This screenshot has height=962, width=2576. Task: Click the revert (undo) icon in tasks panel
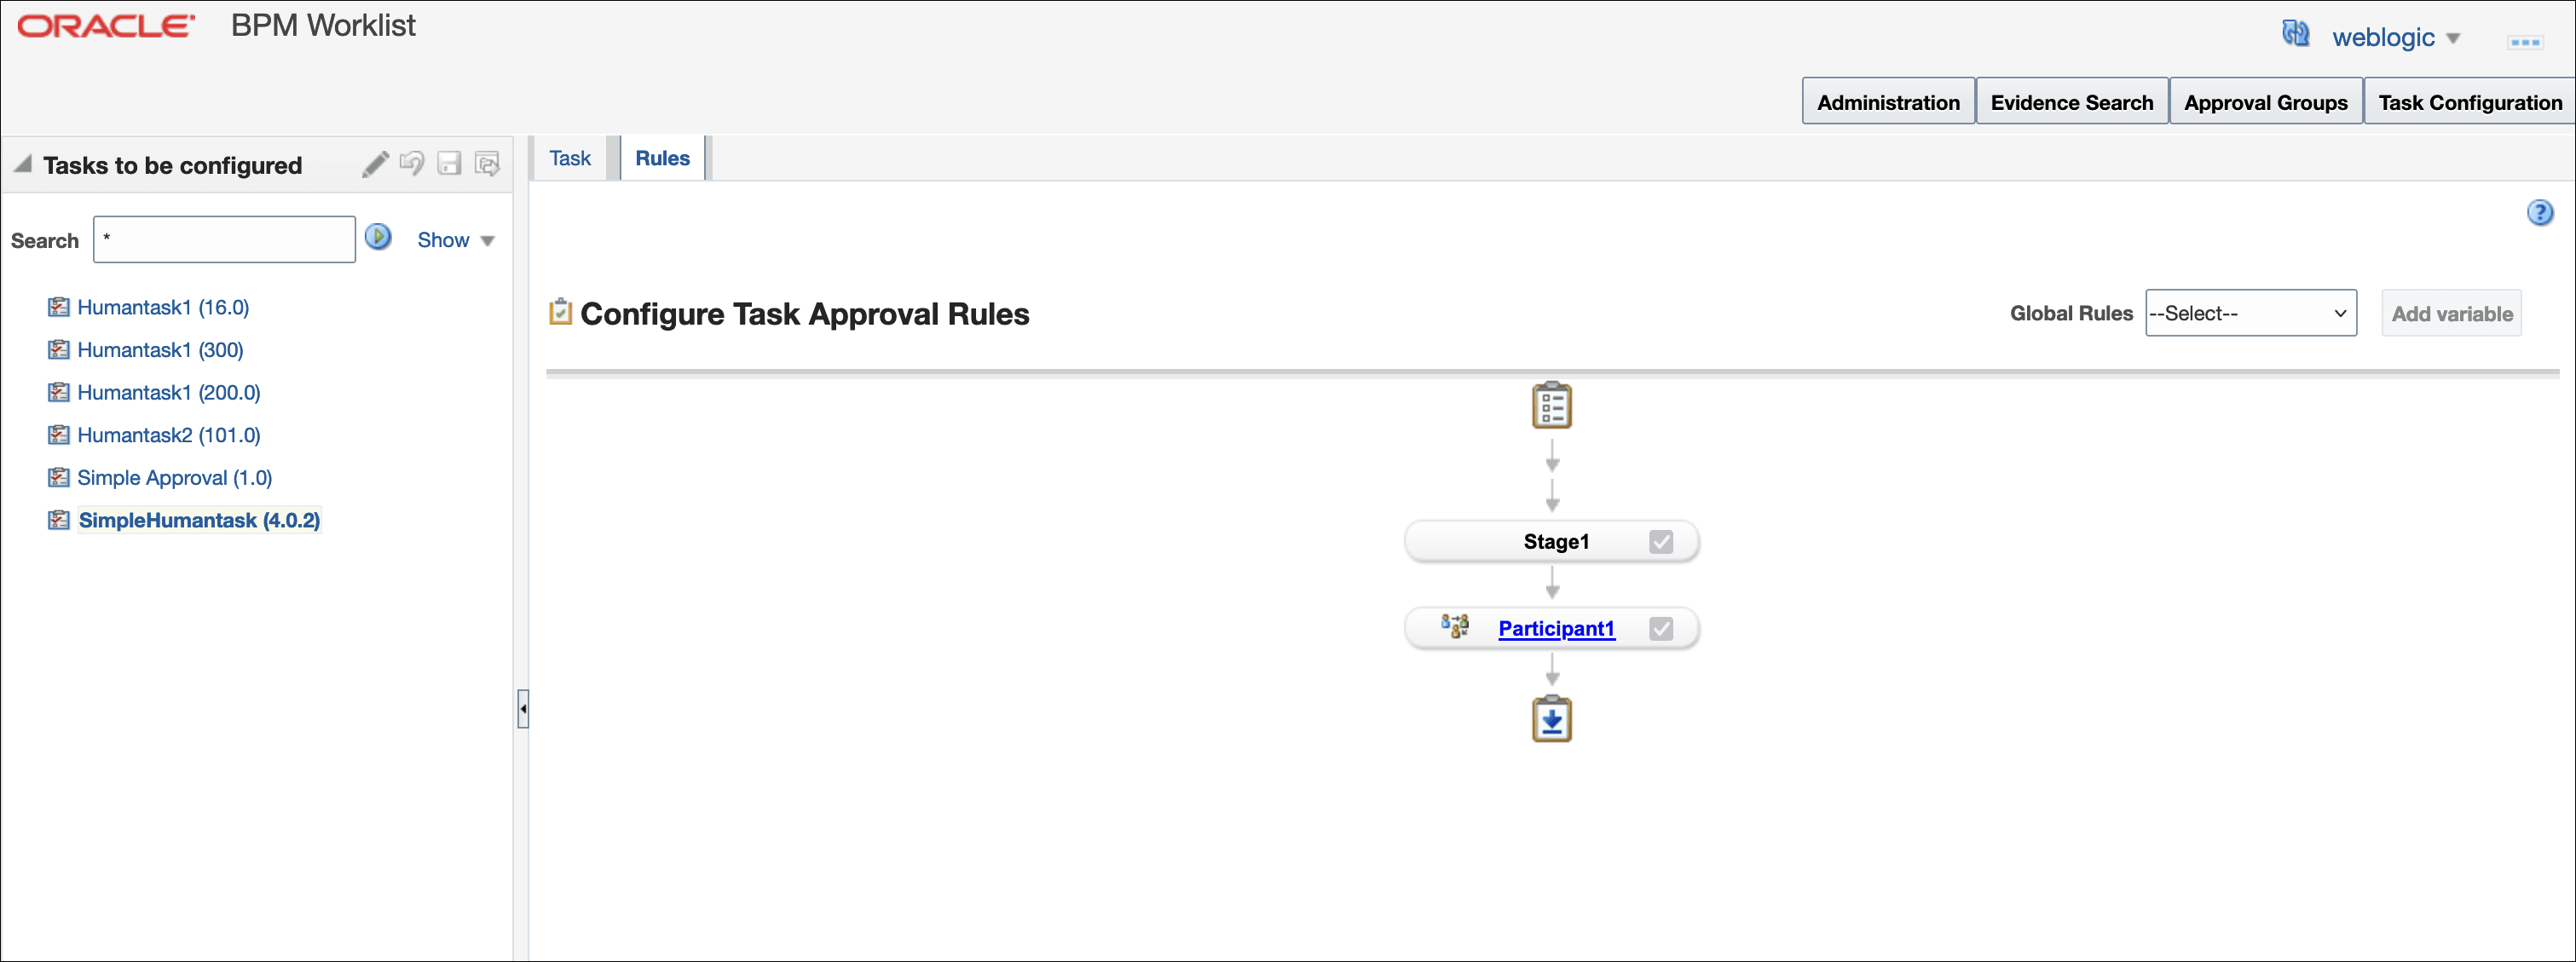tap(412, 163)
